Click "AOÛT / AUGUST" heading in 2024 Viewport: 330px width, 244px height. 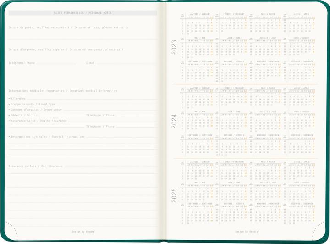[x=302, y=112]
